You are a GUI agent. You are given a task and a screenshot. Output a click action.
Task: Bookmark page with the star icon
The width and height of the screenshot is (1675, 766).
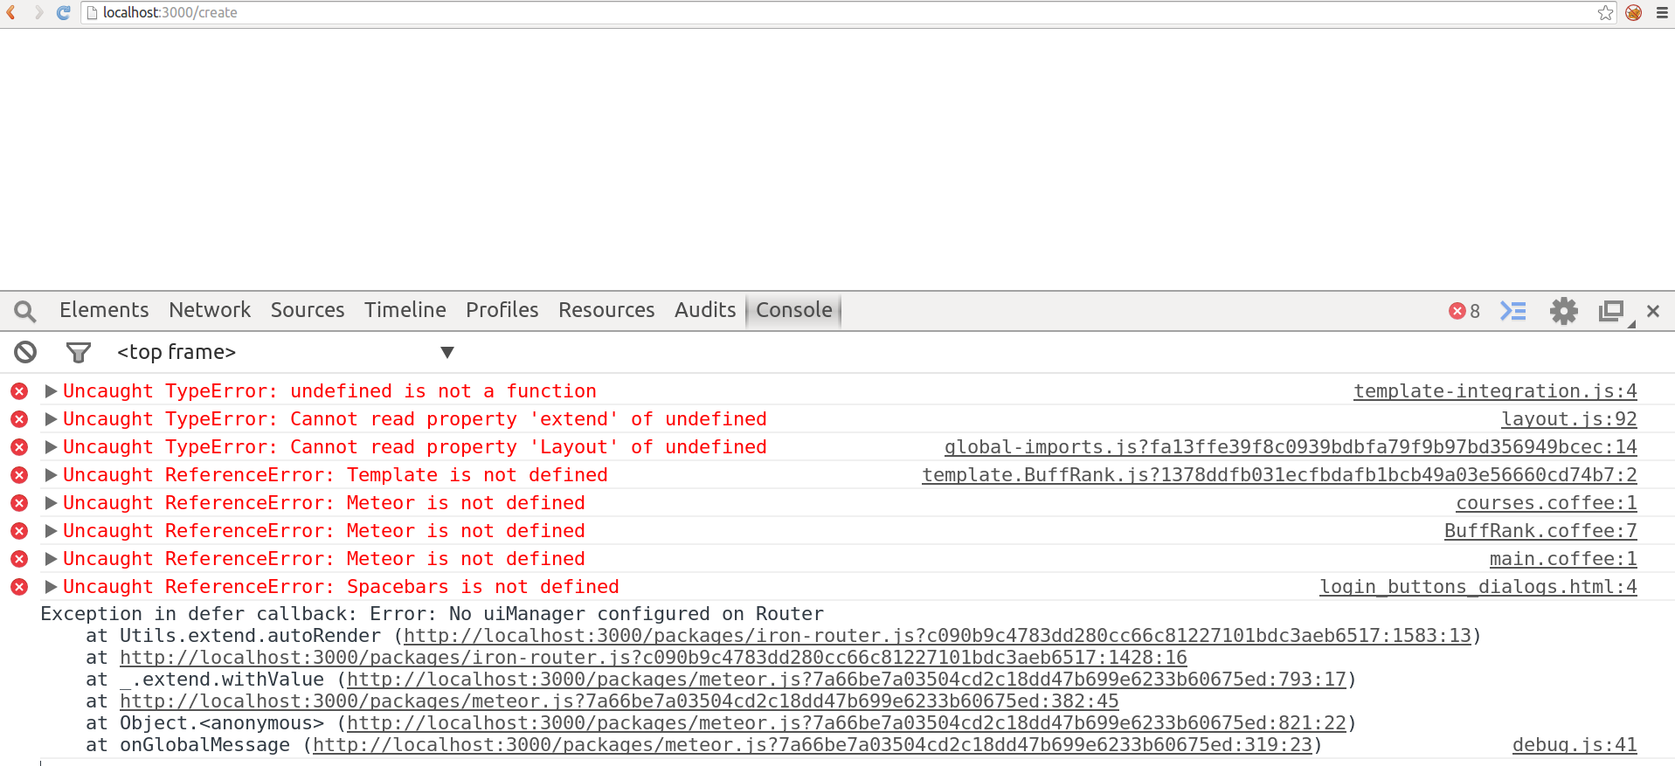pos(1605,12)
